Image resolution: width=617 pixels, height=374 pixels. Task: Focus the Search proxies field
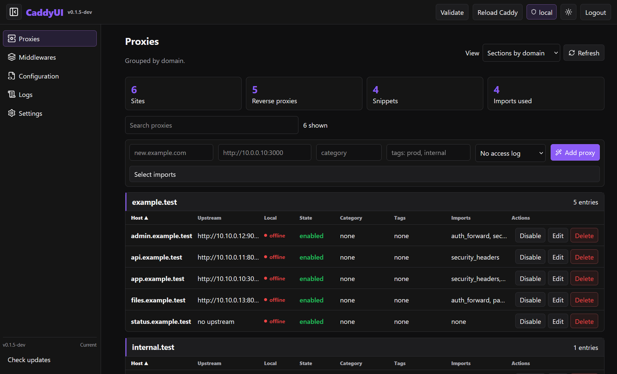[x=212, y=125]
